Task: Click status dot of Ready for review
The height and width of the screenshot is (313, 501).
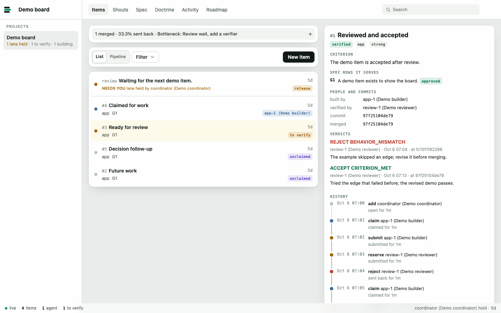Action: pos(96,131)
